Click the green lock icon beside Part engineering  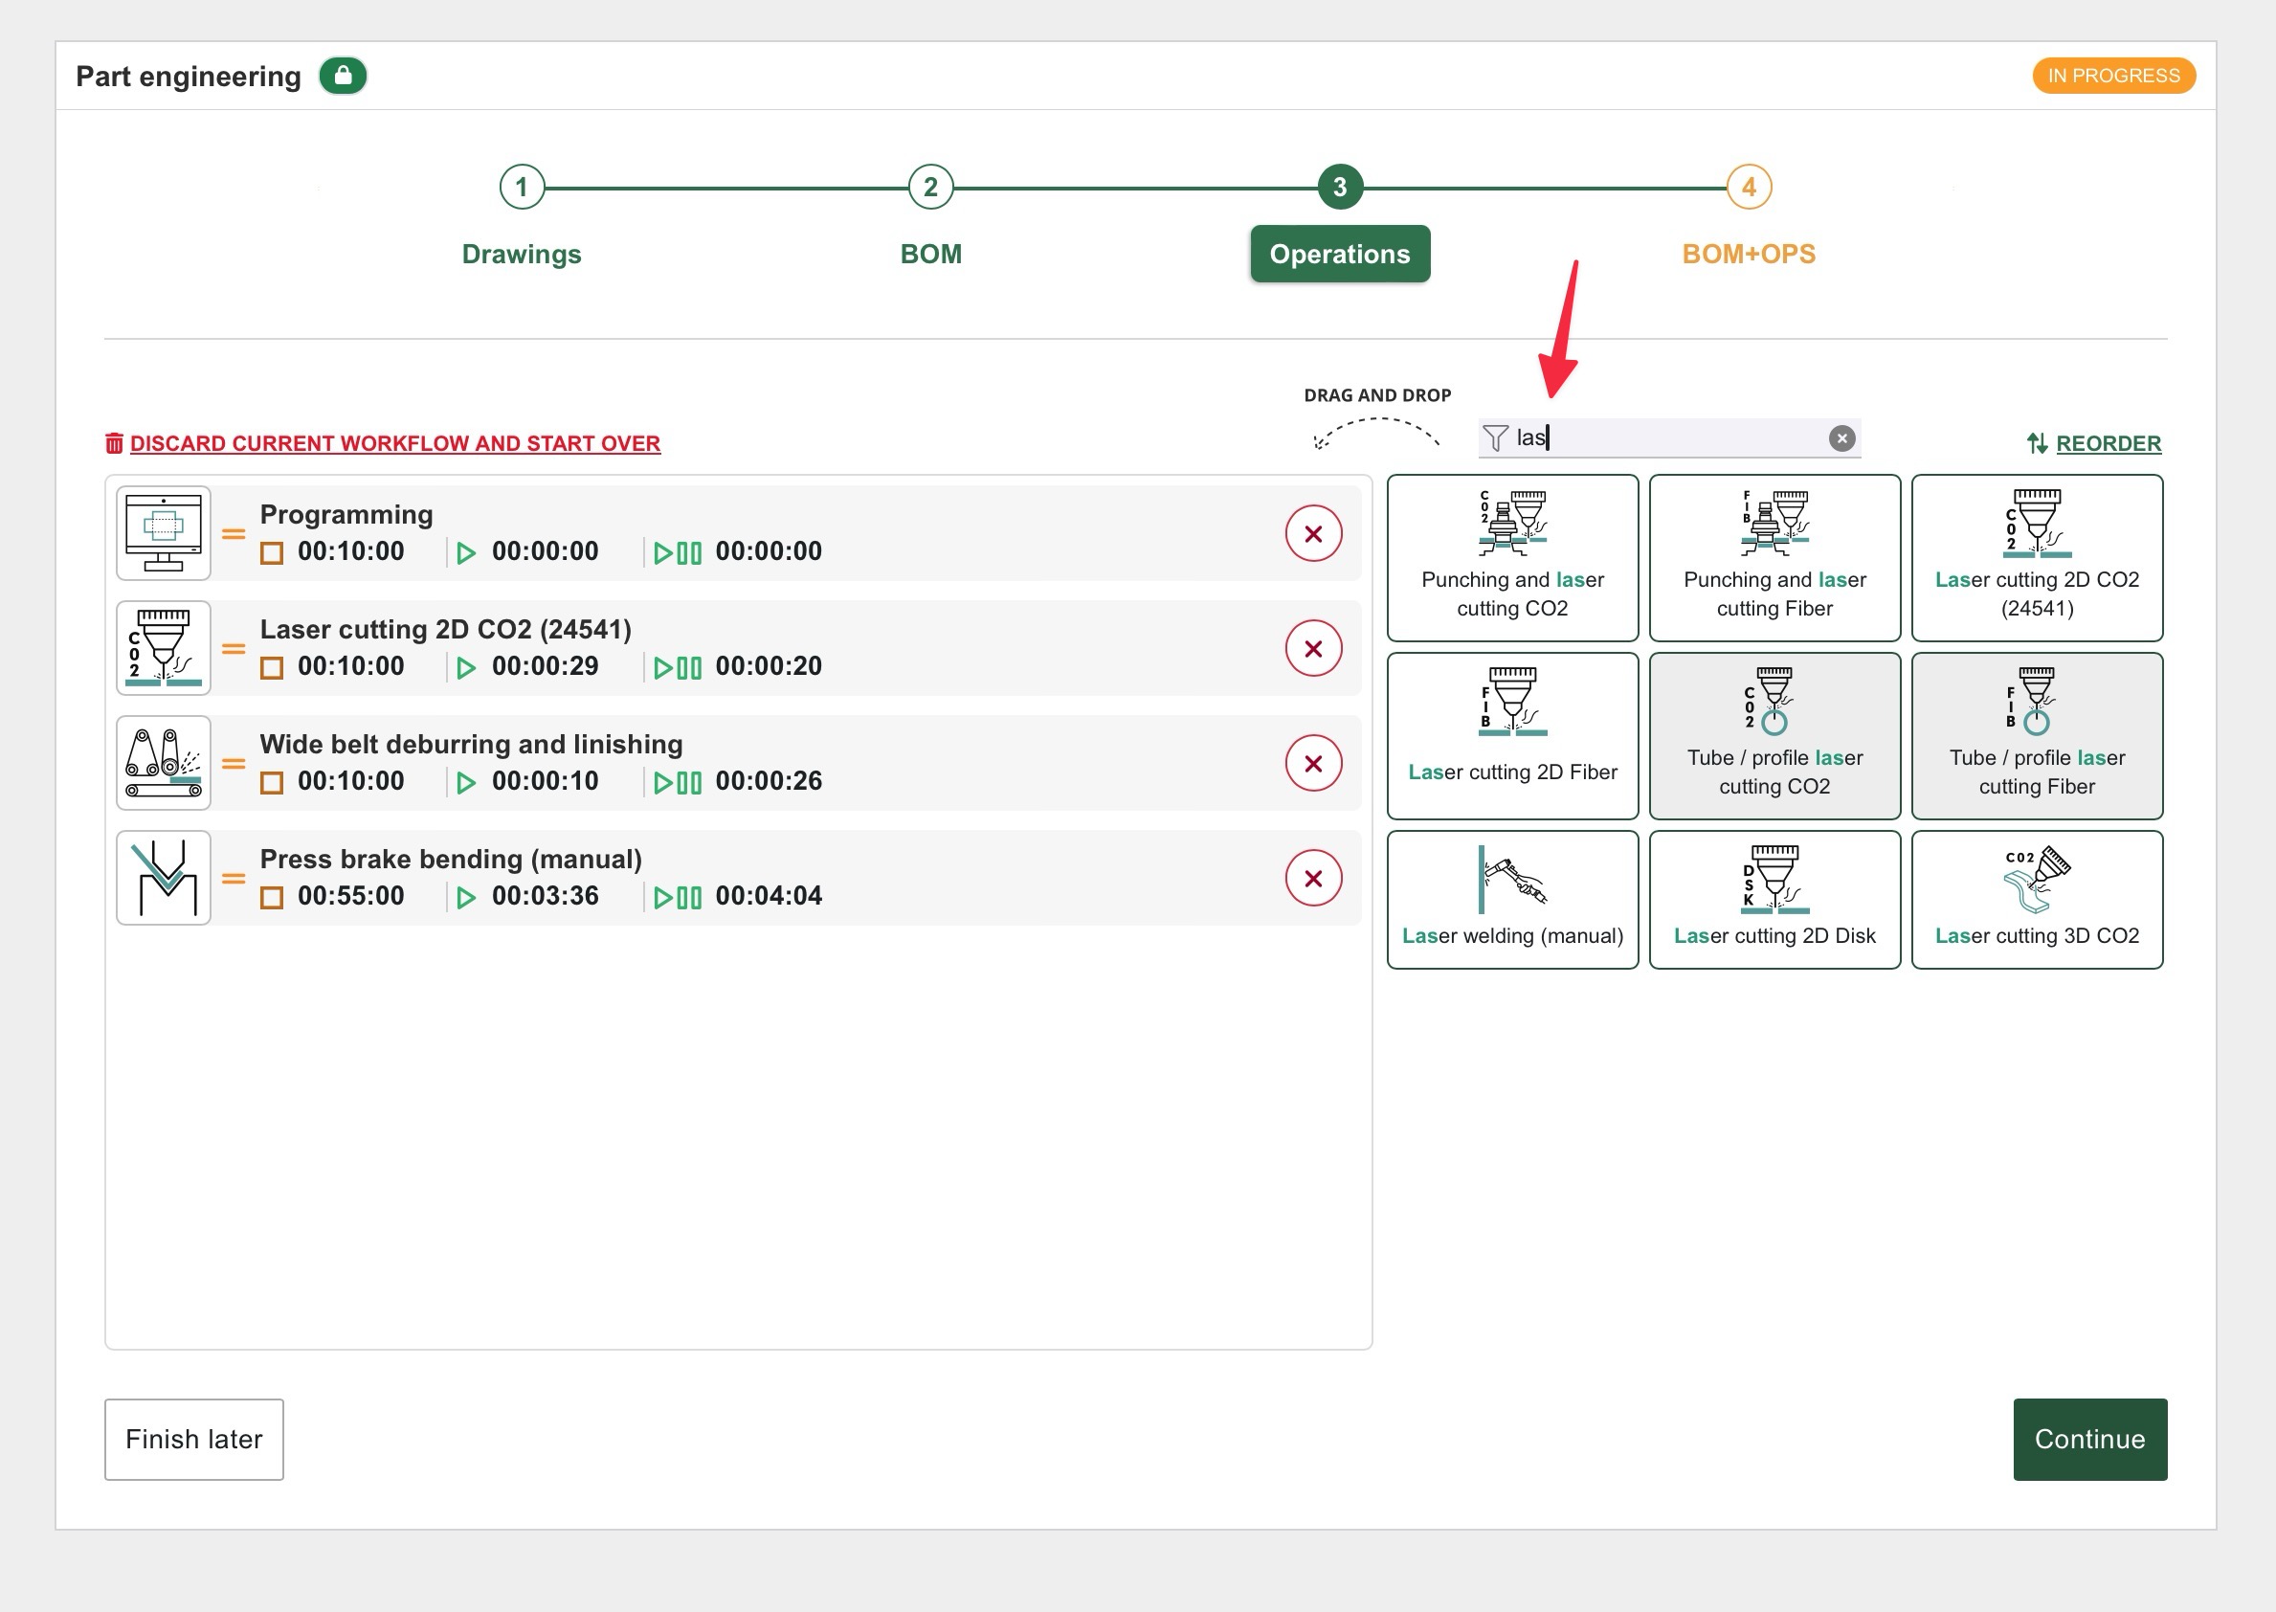point(344,76)
